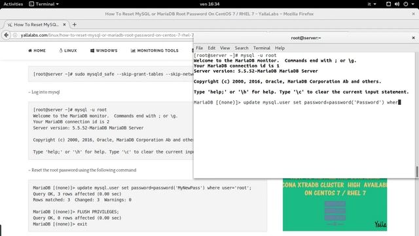The image size is (419, 236).
Task: Click the 'sudo mysqld_safe --skip-grant-tables' code line
Action: tap(113, 74)
